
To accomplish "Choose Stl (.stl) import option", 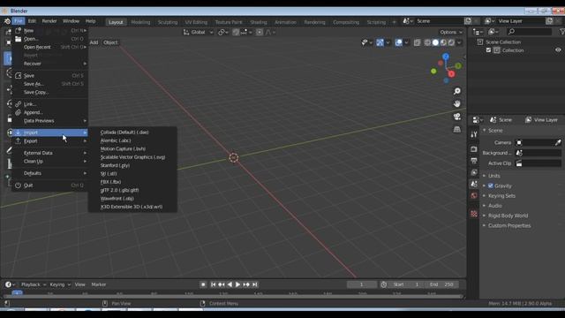I will click(109, 173).
